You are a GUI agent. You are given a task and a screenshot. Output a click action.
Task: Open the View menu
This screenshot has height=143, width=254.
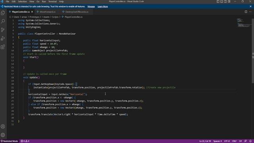click(32, 2)
